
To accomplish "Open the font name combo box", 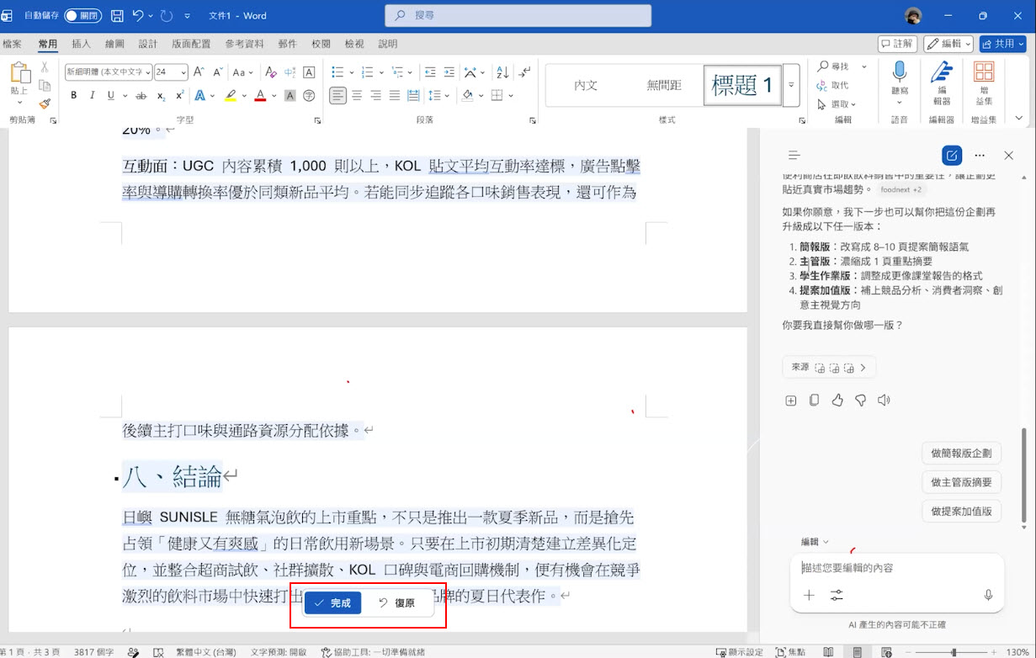I will click(x=109, y=72).
